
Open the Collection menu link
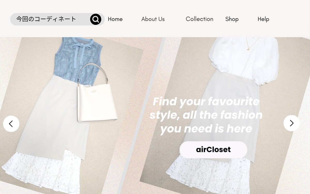click(x=199, y=19)
